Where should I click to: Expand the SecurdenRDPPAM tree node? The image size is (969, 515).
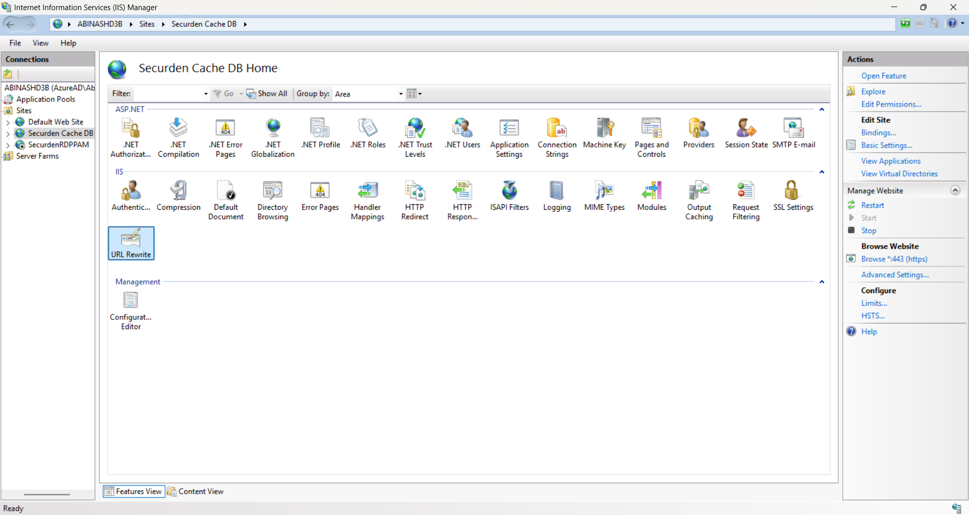[8, 145]
